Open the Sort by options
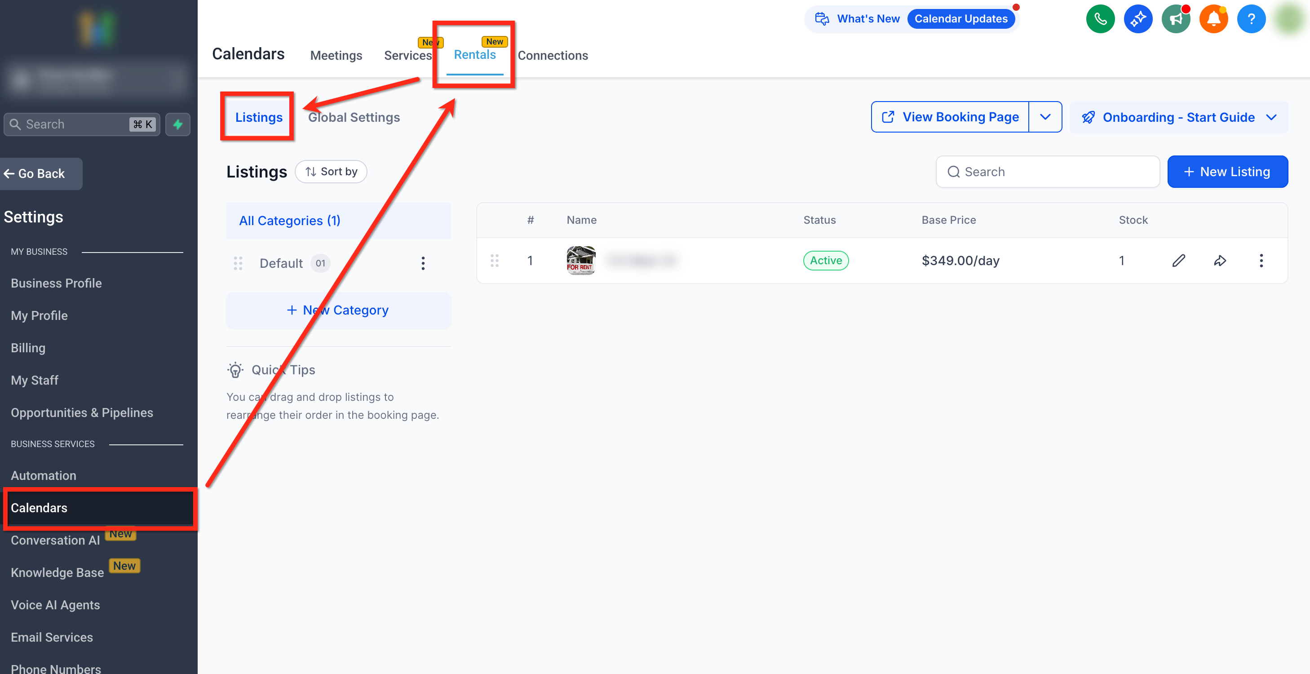Screen dimensions: 1310x674 pos(331,172)
